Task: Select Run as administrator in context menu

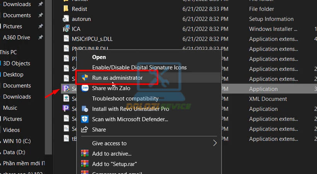Action: point(117,78)
